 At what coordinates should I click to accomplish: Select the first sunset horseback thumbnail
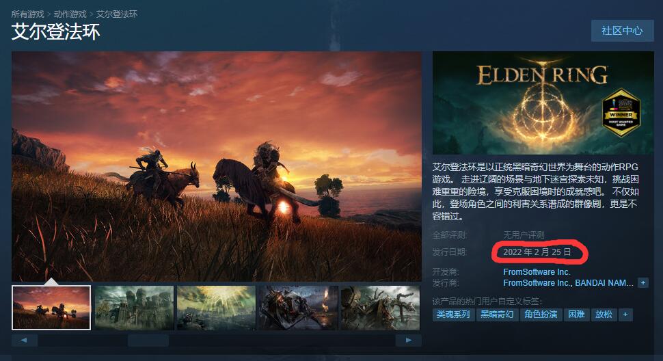pos(51,308)
